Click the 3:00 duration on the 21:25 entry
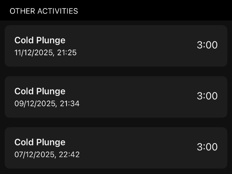 [x=207, y=45]
